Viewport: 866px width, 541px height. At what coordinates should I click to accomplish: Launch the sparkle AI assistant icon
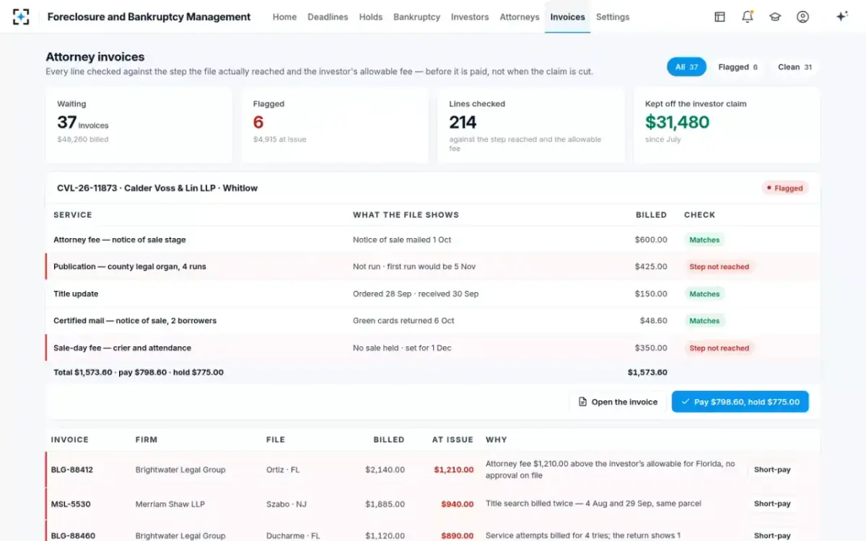(x=841, y=17)
